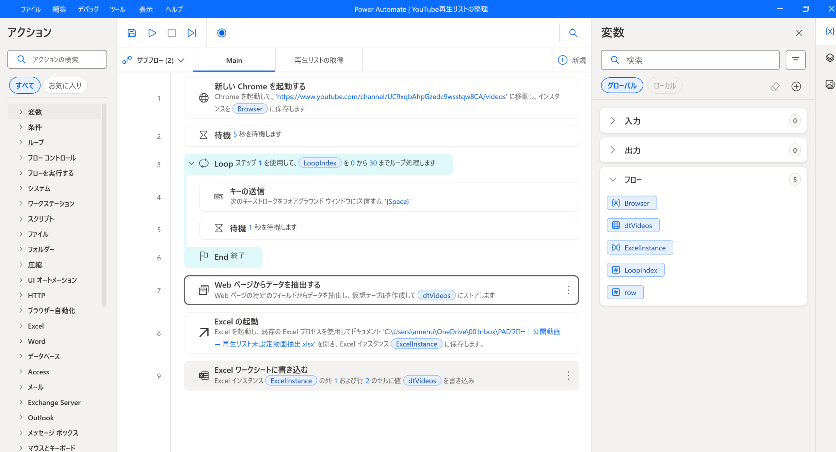The image size is (836, 452).
Task: Click the variables filter icon
Action: tap(796, 60)
